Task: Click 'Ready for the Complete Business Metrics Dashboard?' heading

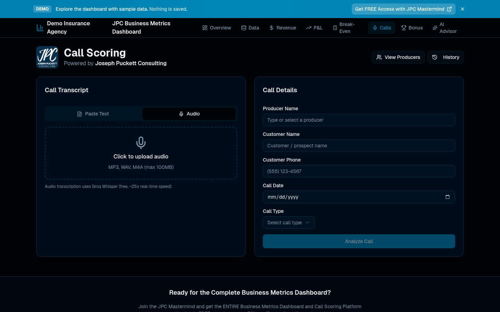Action: pyautogui.click(x=250, y=293)
